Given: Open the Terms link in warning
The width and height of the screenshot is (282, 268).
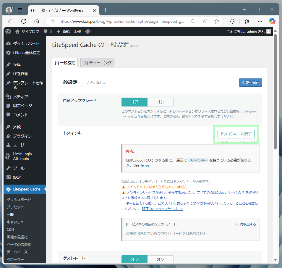Looking at the screenshot, I should (145, 165).
